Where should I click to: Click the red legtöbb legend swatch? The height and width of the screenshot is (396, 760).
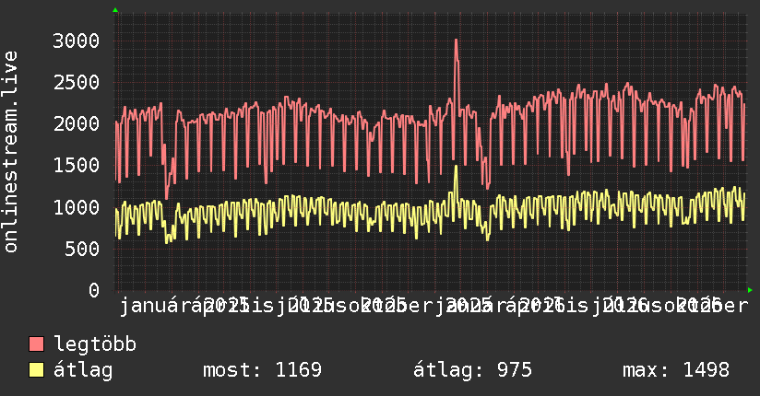coord(36,344)
